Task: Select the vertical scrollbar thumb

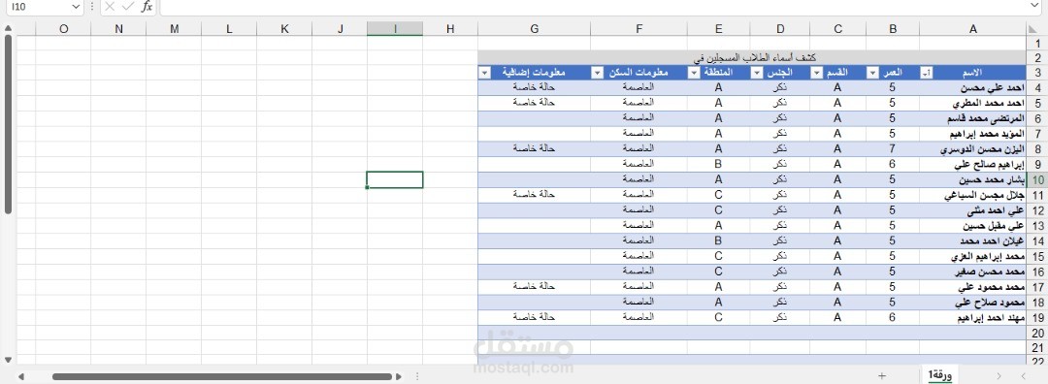Action: tap(8, 124)
